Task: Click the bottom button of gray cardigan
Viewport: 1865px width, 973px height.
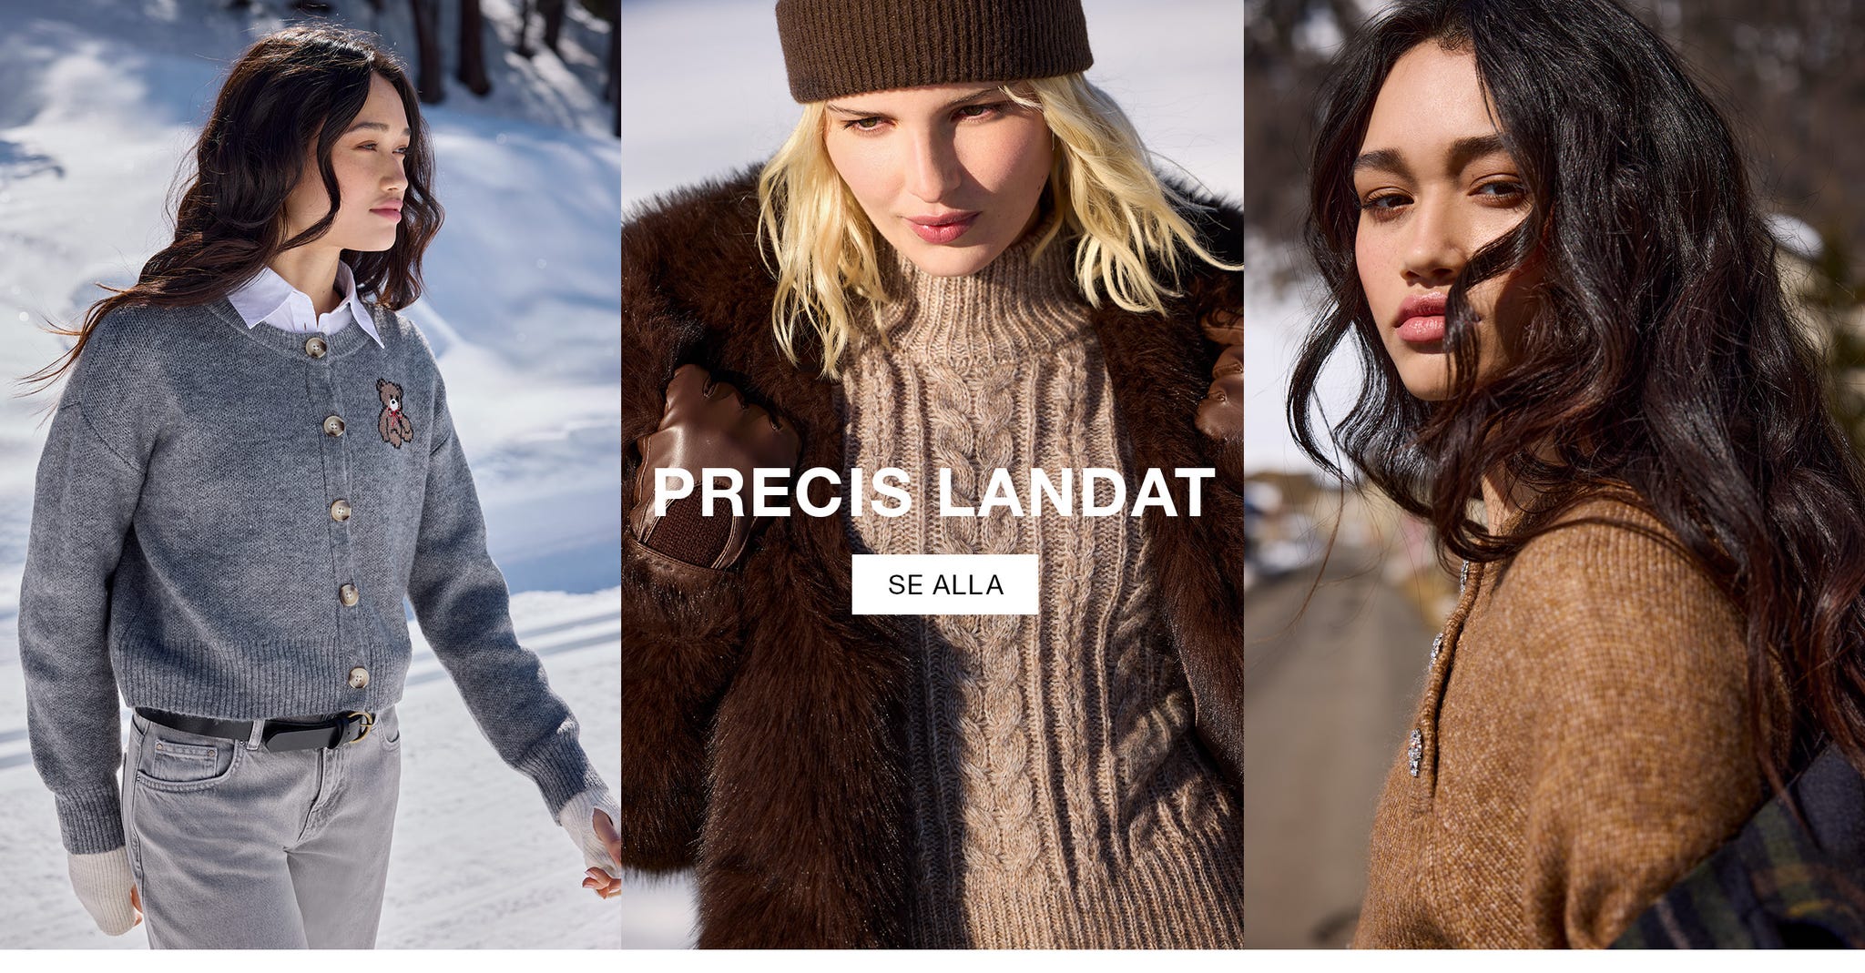Action: (x=359, y=677)
